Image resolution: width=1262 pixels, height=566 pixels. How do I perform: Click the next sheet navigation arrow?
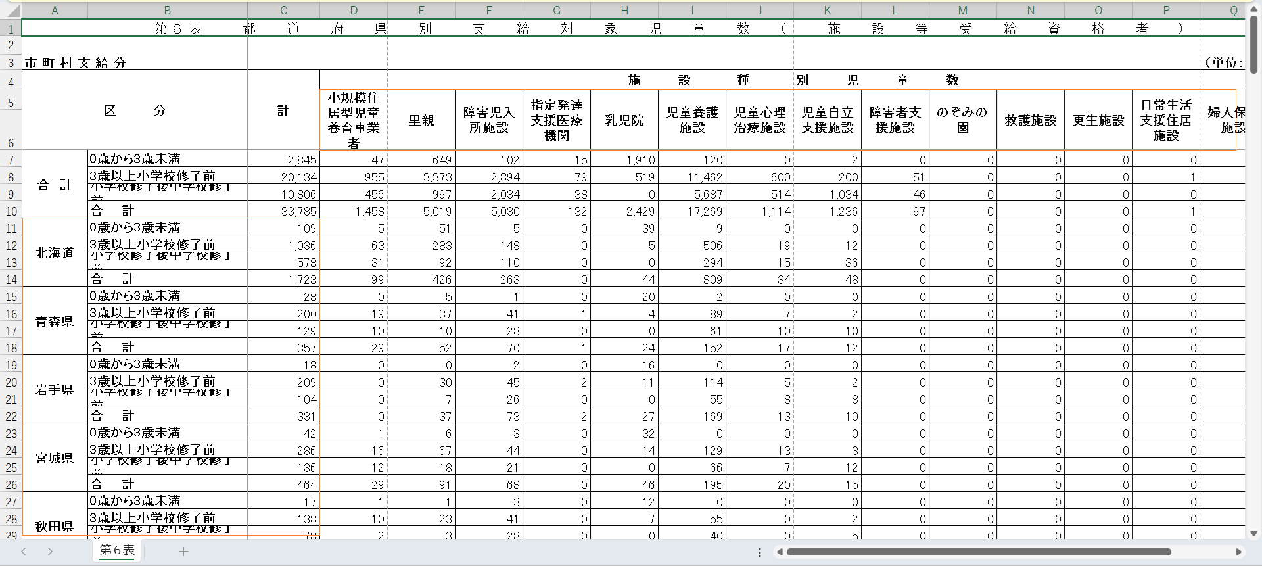click(50, 552)
